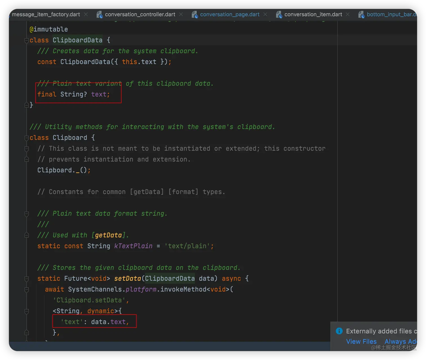Screen dimensions: 426x360
Task: Place cursor on kTextPlain constant
Action: point(133,246)
